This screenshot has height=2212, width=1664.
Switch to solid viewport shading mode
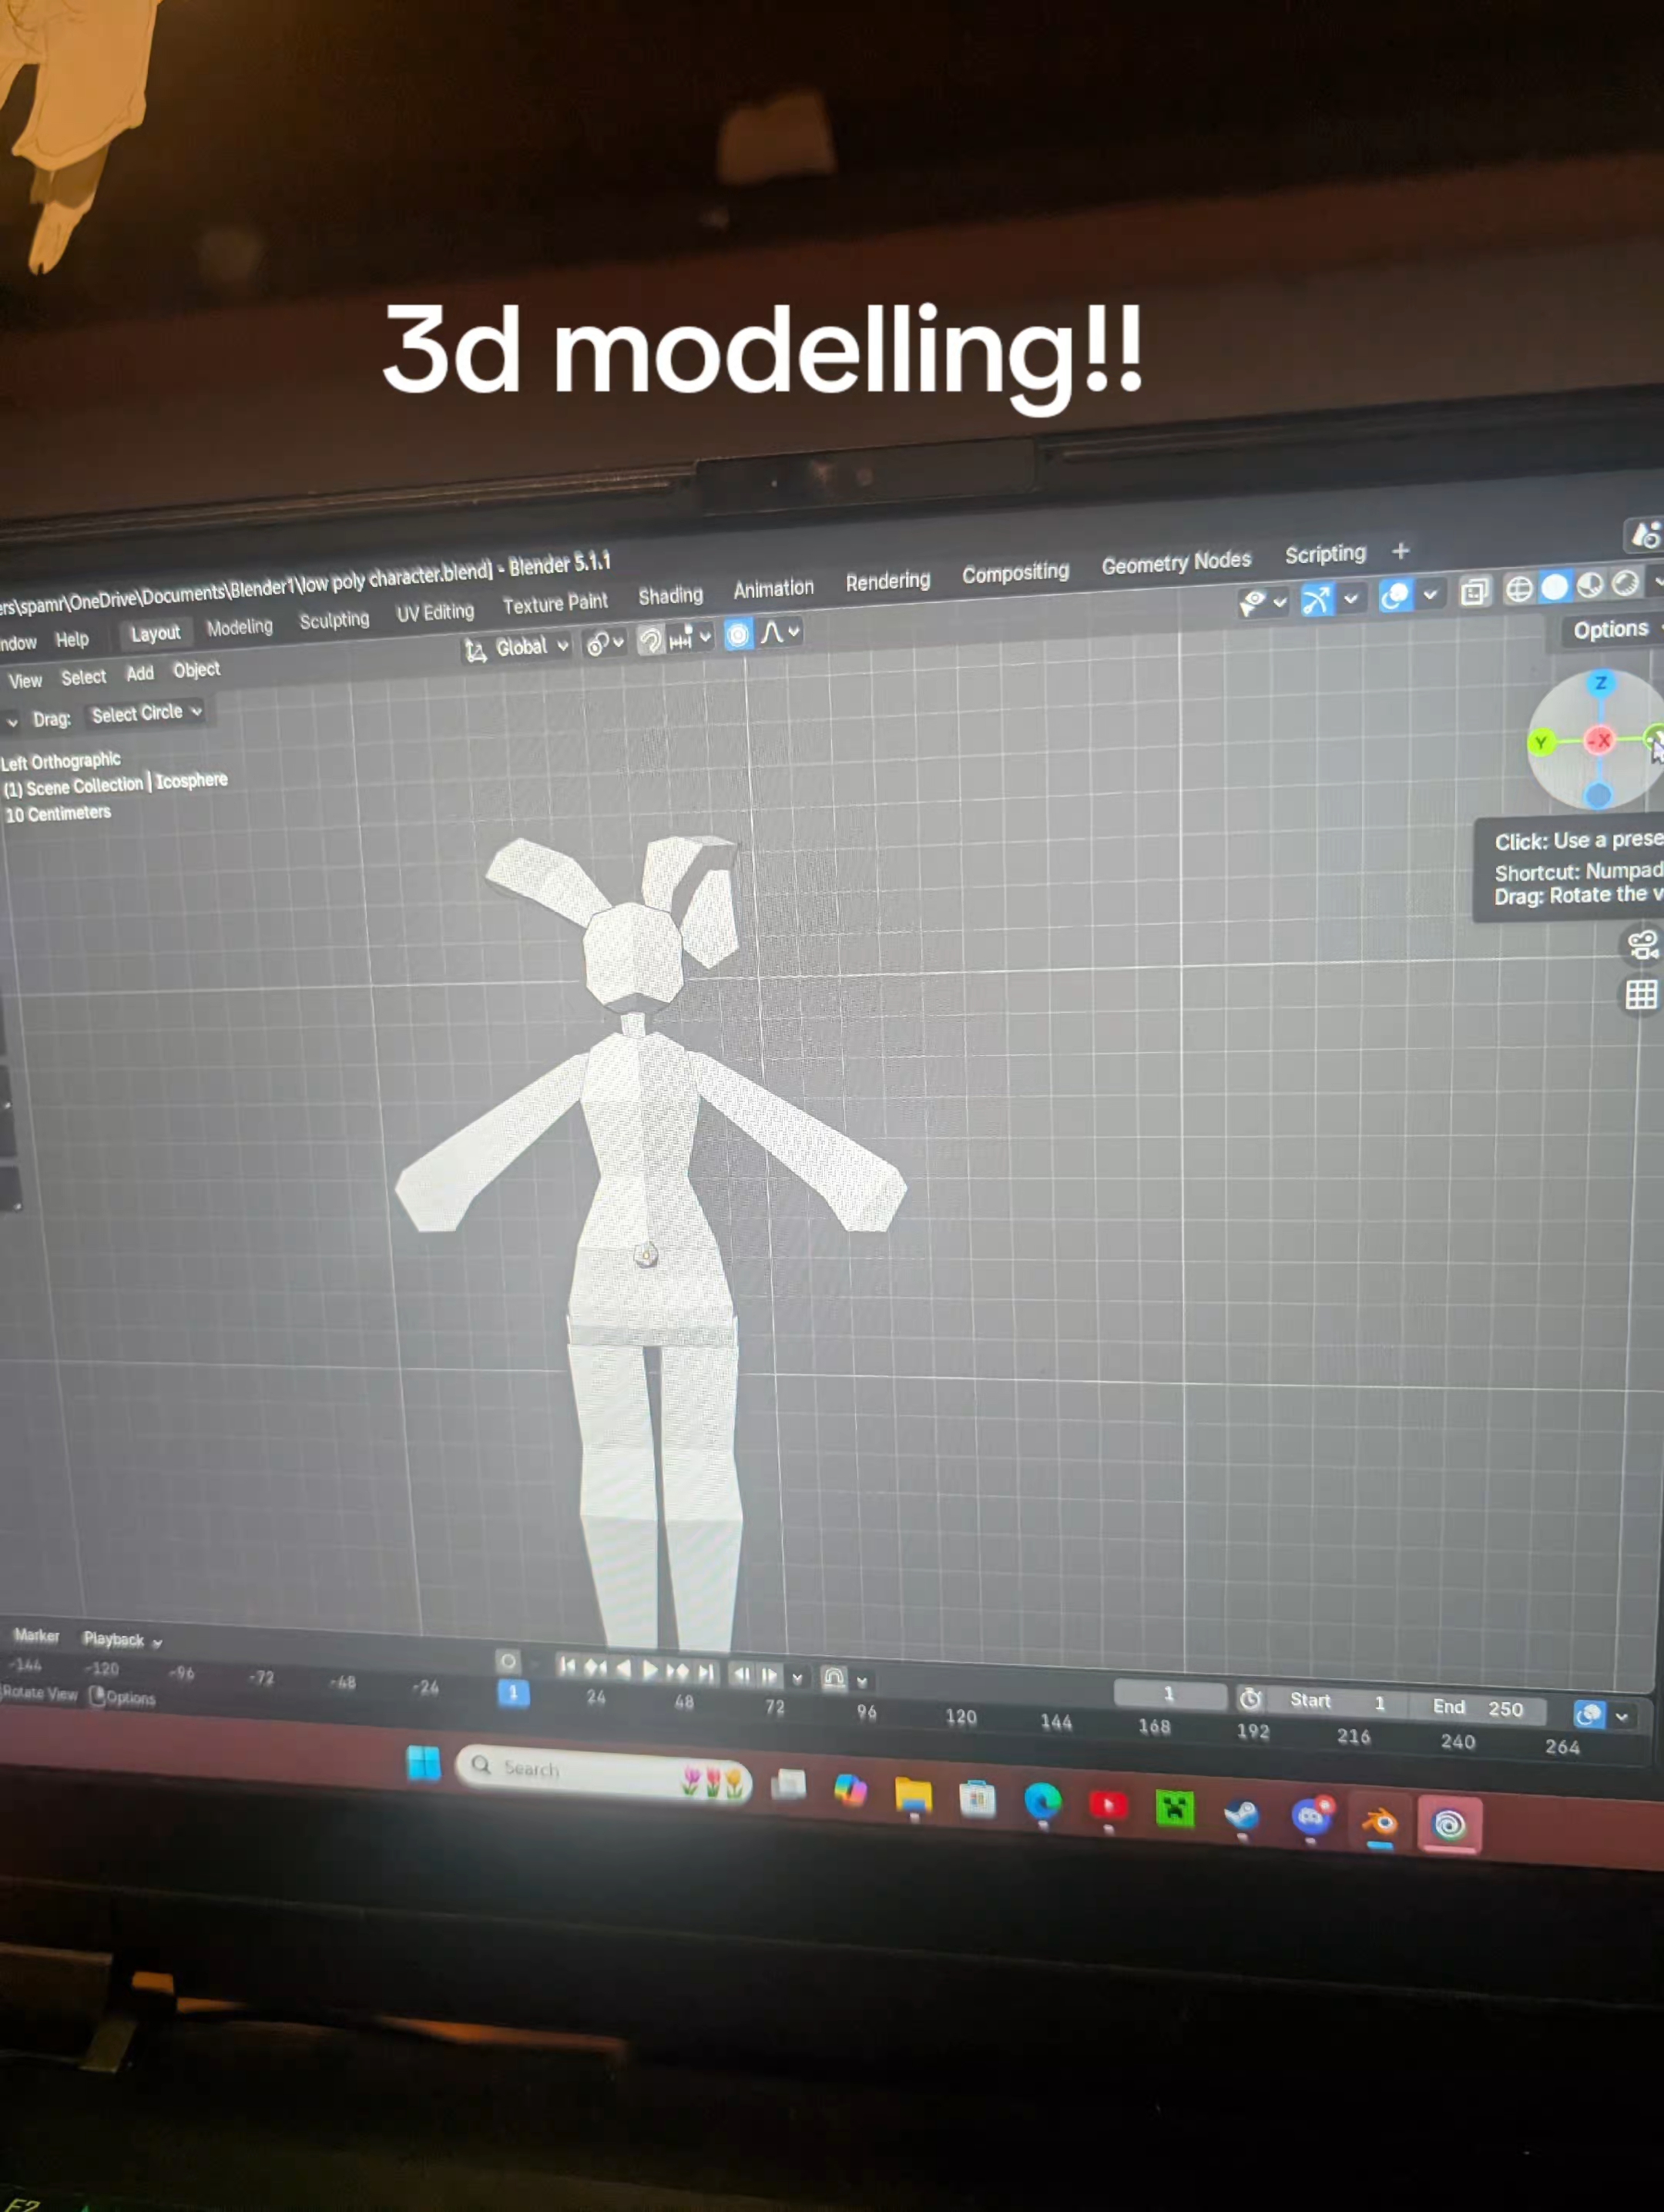pos(1554,587)
